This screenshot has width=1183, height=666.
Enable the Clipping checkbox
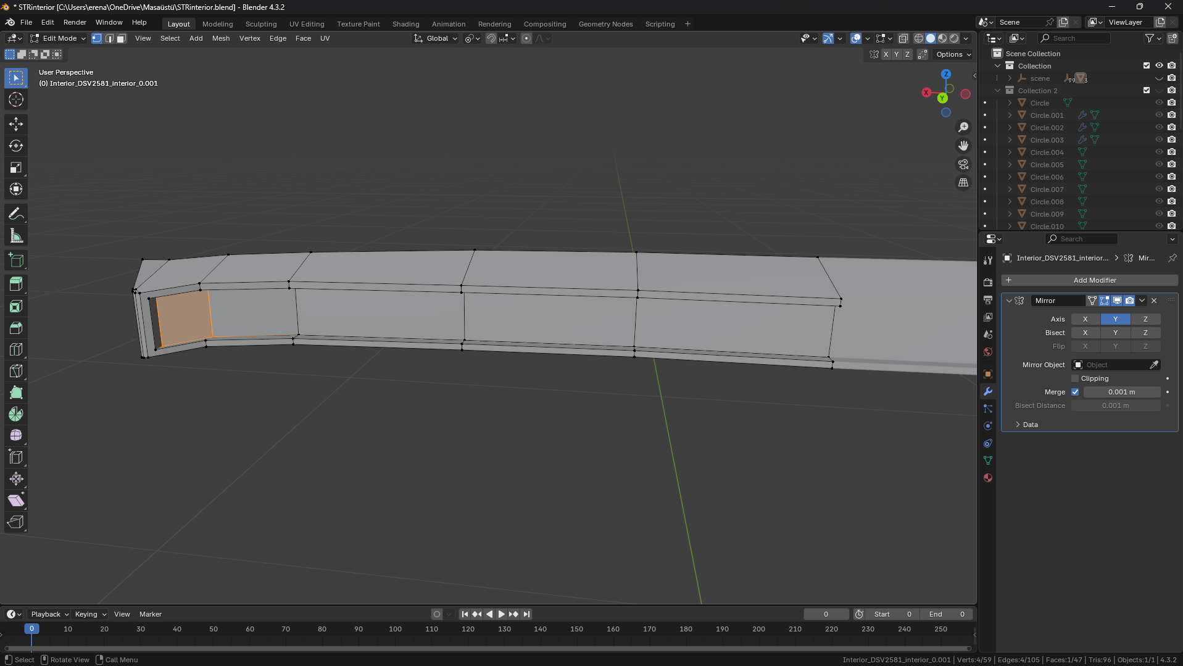coord(1075,378)
